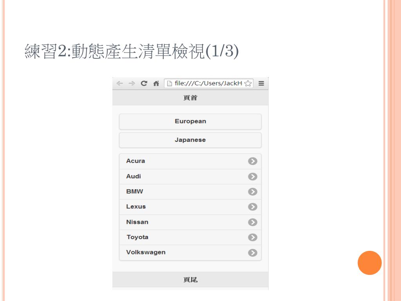Click the arrow icon in BMW row

pyautogui.click(x=253, y=192)
